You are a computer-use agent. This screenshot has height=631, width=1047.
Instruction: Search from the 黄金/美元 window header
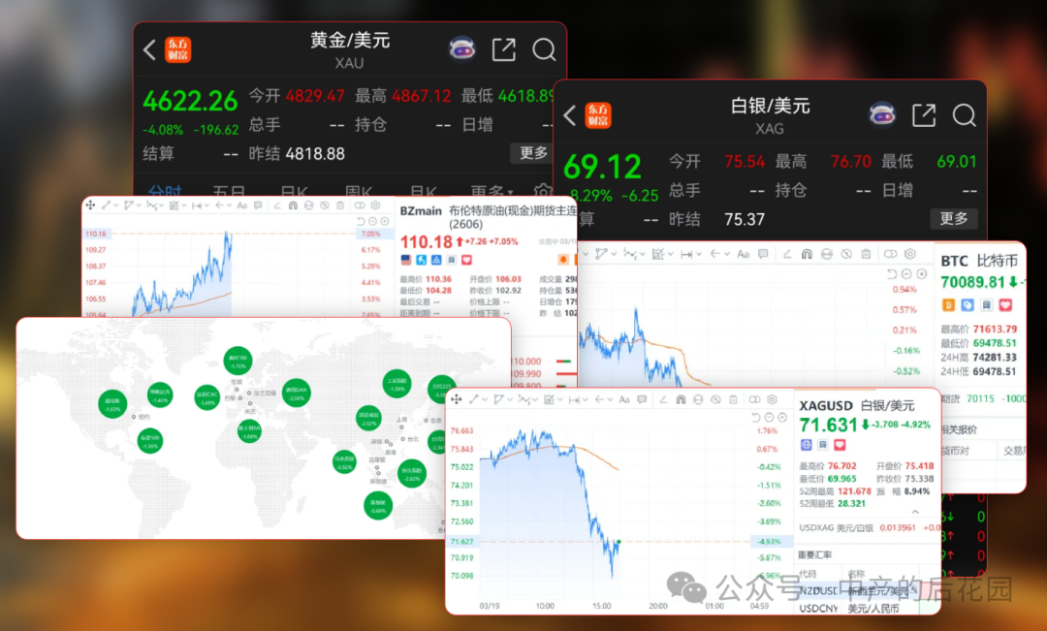[x=544, y=49]
